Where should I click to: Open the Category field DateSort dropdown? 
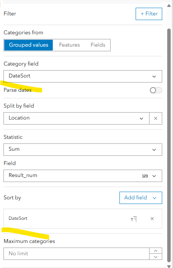click(83, 76)
